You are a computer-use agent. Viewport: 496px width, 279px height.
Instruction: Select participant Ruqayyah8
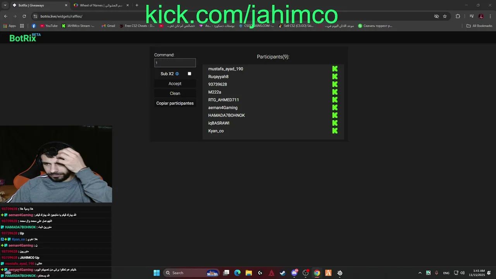point(218,77)
